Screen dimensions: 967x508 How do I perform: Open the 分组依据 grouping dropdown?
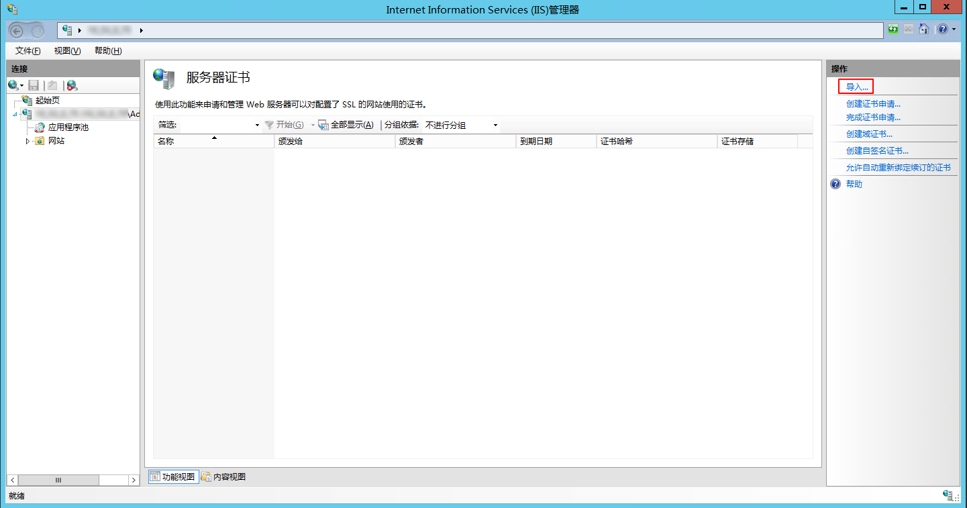[x=496, y=125]
